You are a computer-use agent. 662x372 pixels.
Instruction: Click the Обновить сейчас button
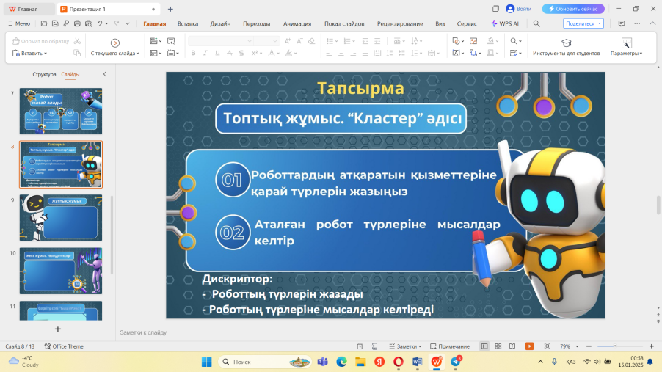573,9
